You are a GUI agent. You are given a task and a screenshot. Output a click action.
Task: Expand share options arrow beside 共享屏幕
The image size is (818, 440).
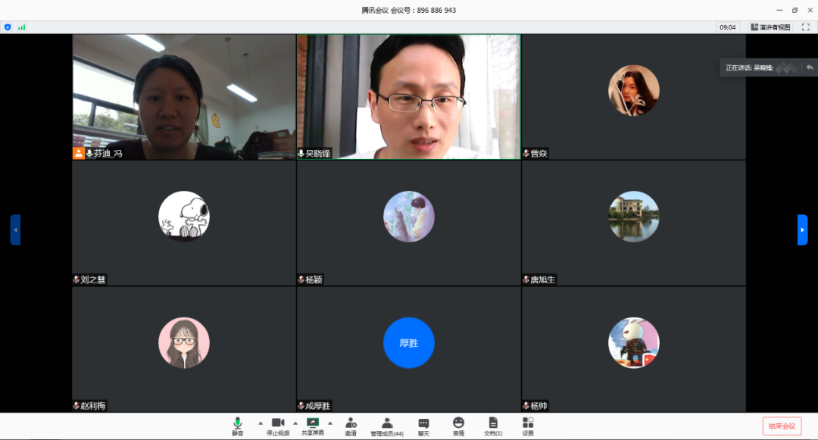(330, 423)
